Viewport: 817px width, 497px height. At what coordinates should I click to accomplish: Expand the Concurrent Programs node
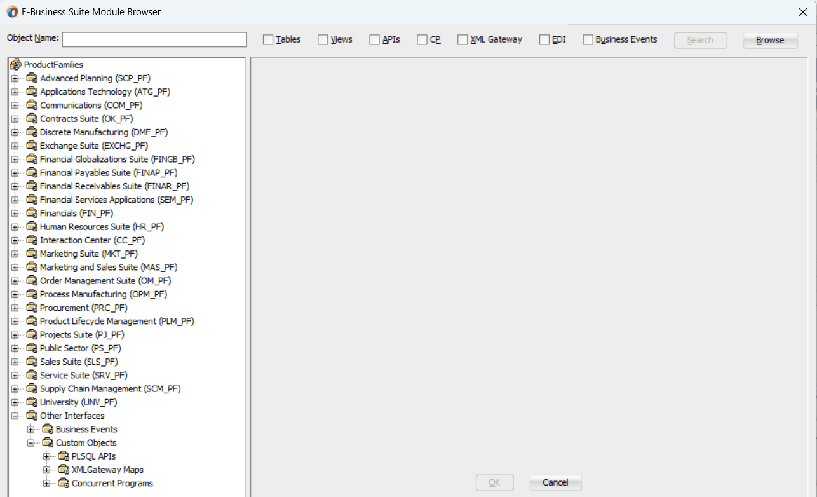(x=46, y=484)
